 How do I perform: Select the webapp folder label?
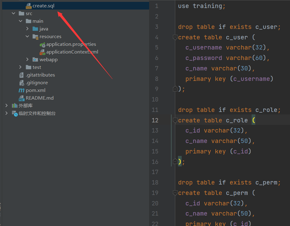point(48,59)
